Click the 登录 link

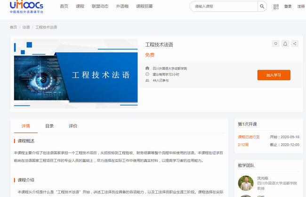pos(288,7)
